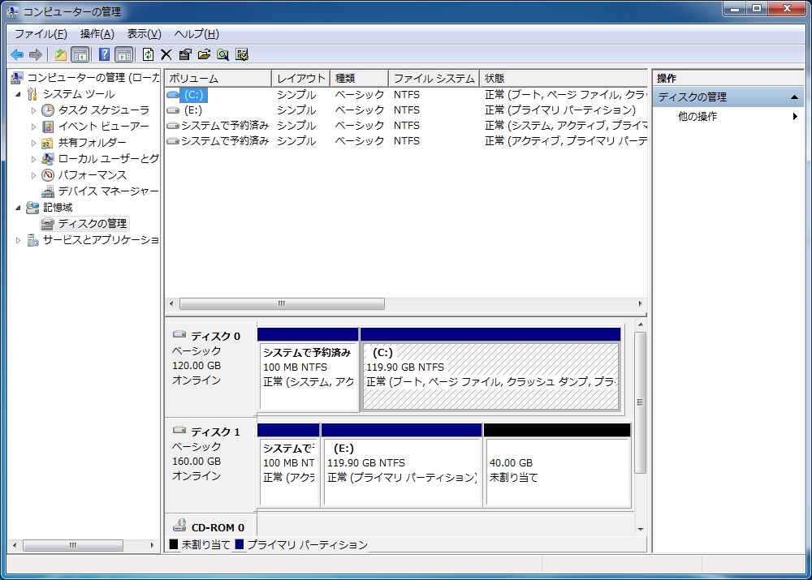812x580 pixels.
Task: Click コンピューターの管理 root node
Action: tap(93, 78)
